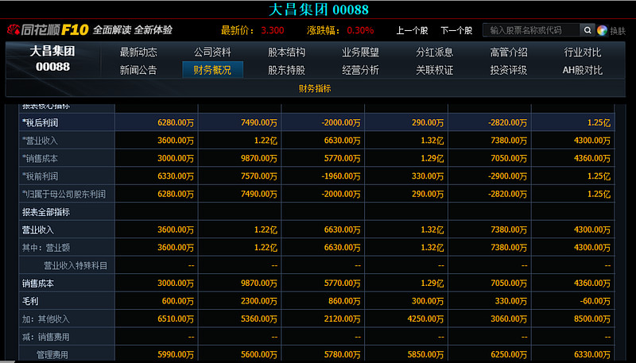Viewport: 636px width, 363px height.
Task: Select the 营业收入特殊科目 row label
Action: (x=76, y=265)
